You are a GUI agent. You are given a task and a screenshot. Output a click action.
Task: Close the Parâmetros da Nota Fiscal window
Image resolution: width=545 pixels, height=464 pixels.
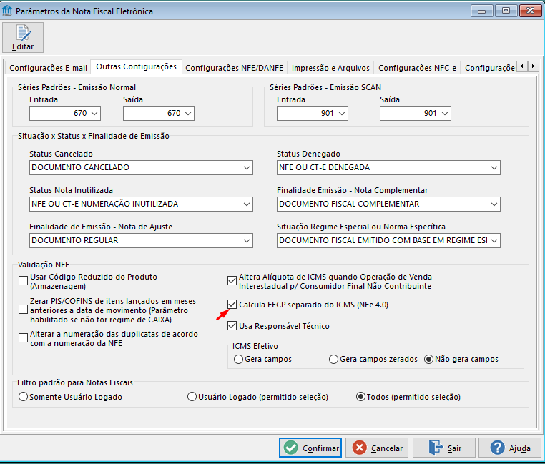[530, 11]
